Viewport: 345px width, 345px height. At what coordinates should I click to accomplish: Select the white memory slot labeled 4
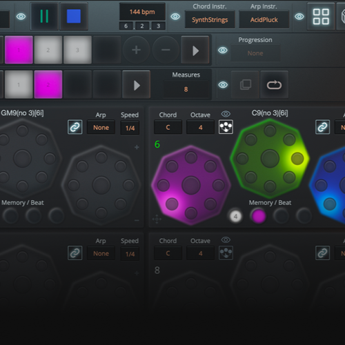[x=235, y=216]
